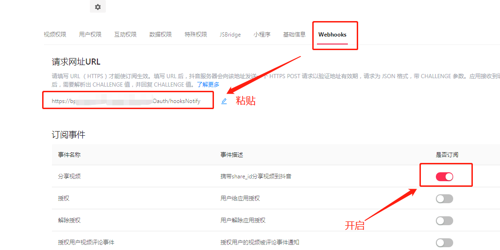Select the 互动权限 tab
This screenshot has width=500, height=250.
[125, 35]
